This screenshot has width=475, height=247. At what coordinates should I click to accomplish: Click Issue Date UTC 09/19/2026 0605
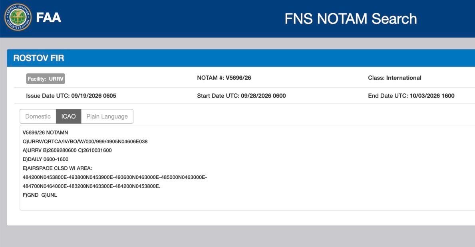coord(71,96)
